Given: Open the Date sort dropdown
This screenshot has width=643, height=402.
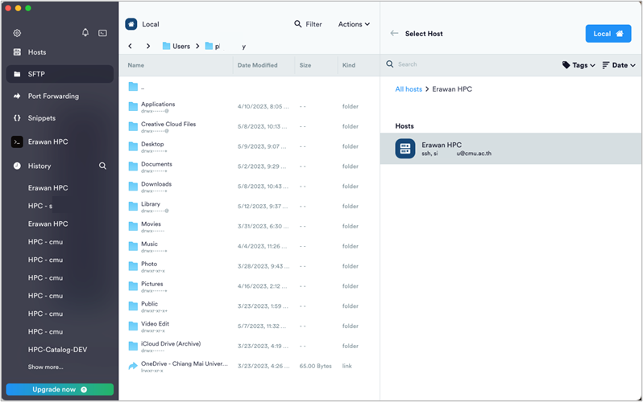Looking at the screenshot, I should [619, 65].
